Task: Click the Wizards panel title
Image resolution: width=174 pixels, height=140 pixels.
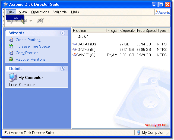Action: 17,33
